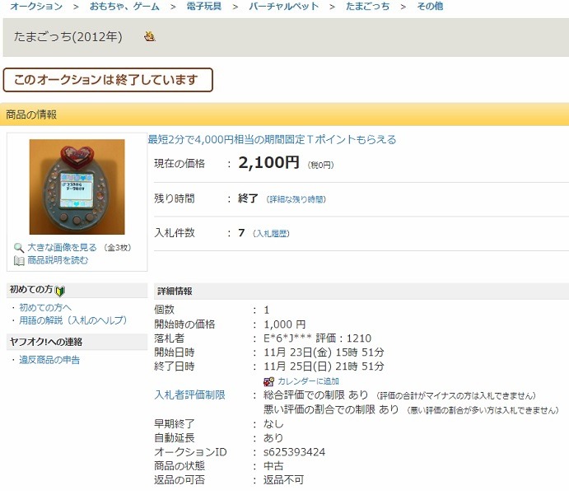Click カレンダーに追加 link
The image size is (569, 504).
(308, 381)
